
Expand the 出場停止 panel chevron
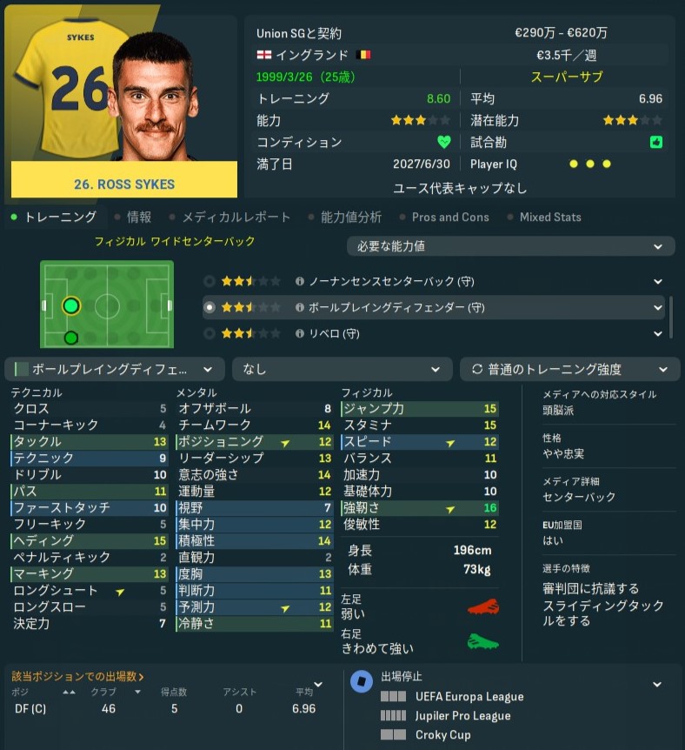pyautogui.click(x=657, y=685)
